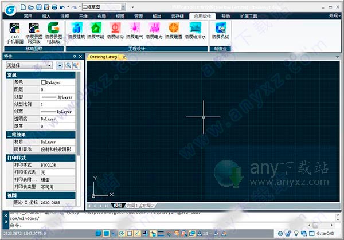Click the quick select icon in 特性 panel
Image resolution: width=344 pixels, height=240 pixels.
(76, 65)
